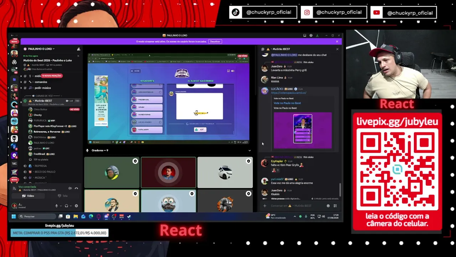Click the invite people icon beside server name
This screenshot has width=456, height=257.
tap(78, 49)
